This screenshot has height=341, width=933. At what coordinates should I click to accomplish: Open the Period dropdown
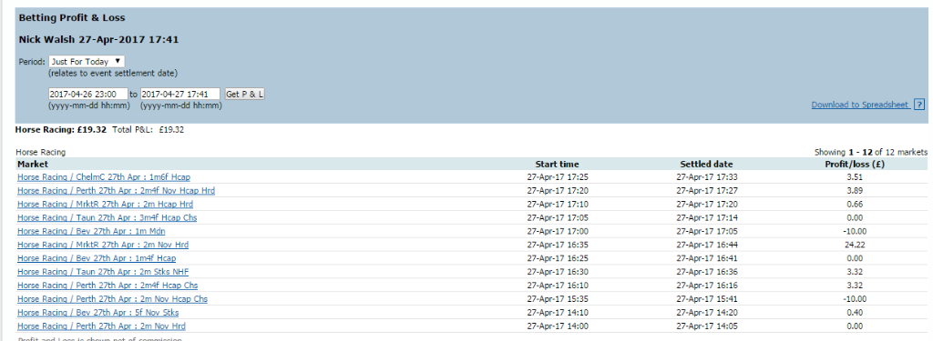[x=87, y=61]
